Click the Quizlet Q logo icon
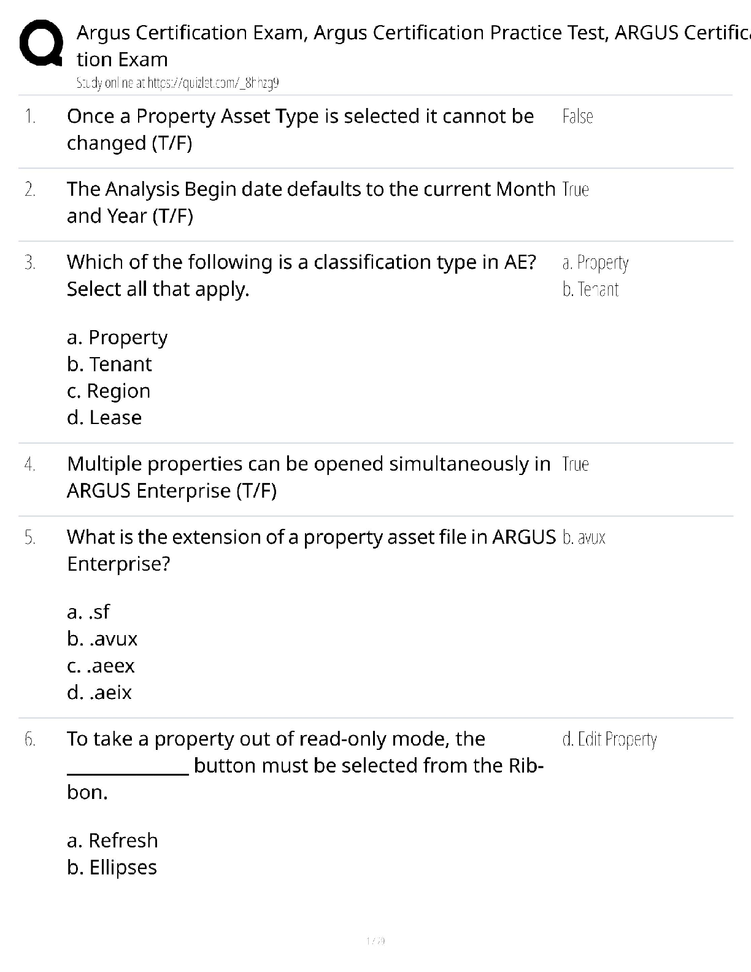The height and width of the screenshot is (972, 751). 40,44
